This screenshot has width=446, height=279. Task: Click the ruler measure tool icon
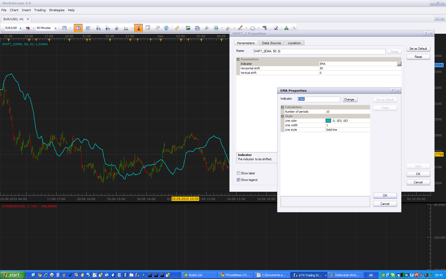pos(177,28)
